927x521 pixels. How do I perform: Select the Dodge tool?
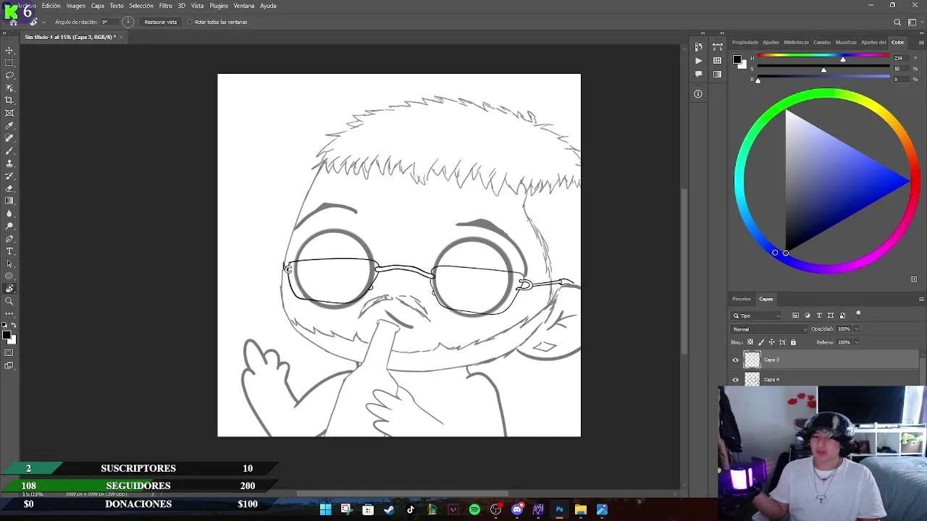[x=9, y=226]
